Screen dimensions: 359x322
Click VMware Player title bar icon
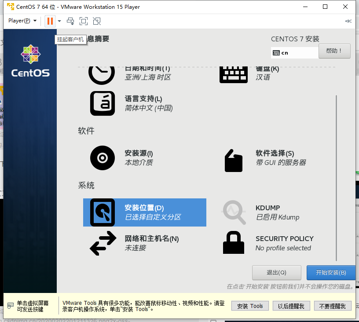pos(11,7)
